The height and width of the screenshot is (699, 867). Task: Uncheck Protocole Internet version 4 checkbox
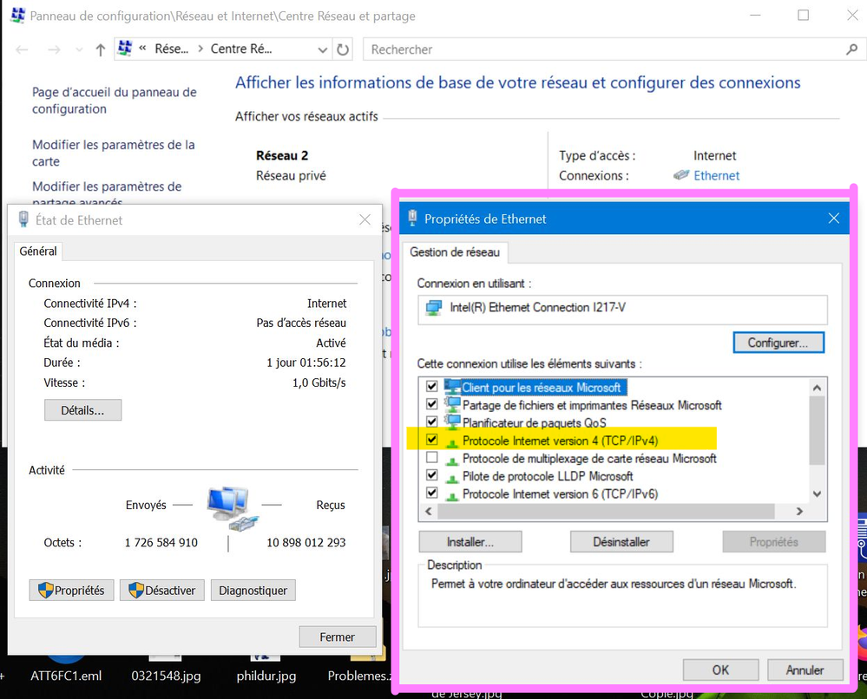[x=432, y=441]
